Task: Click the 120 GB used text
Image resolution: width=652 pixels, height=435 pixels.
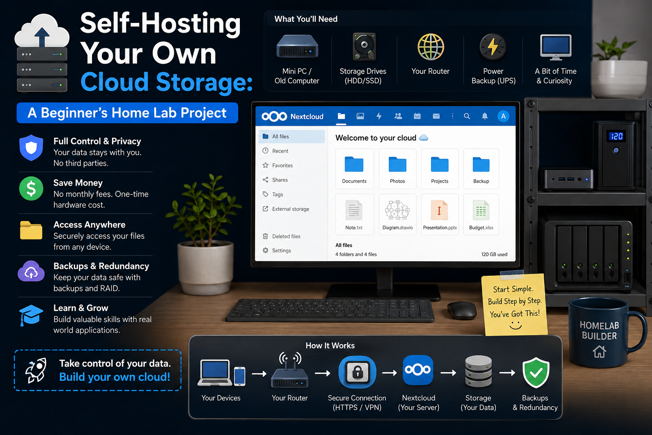Action: (494, 254)
